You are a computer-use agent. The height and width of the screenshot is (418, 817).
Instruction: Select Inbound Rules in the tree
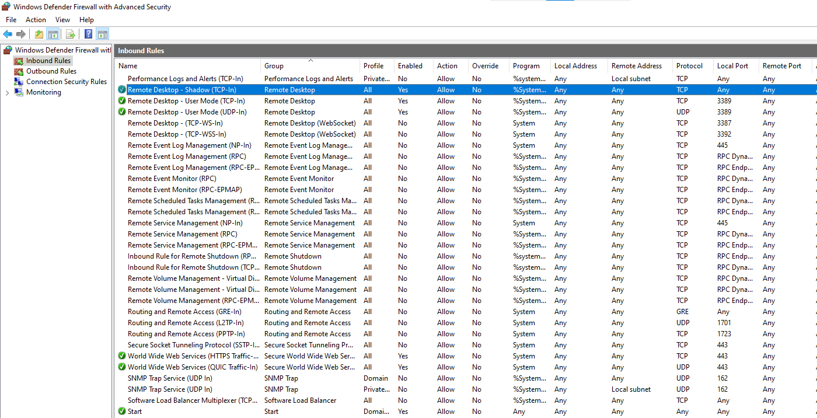coord(48,61)
